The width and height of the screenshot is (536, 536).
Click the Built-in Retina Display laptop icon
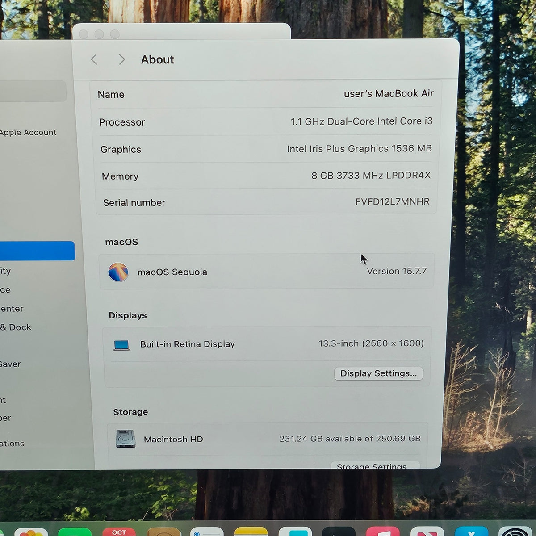(x=121, y=345)
